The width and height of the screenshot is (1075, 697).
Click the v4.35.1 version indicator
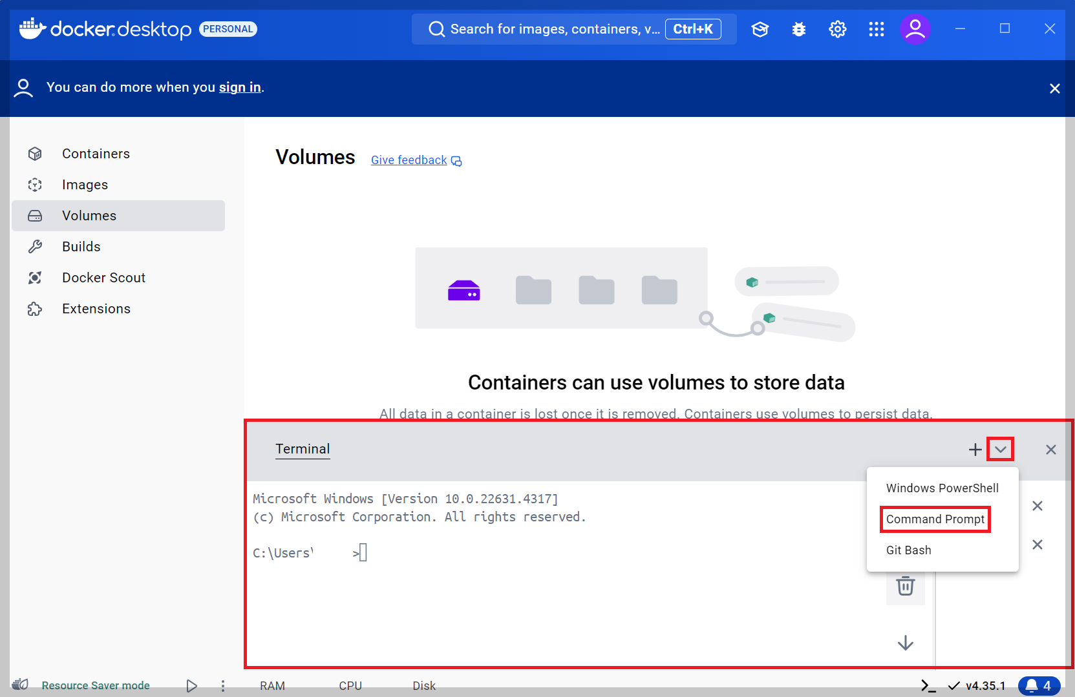[977, 686]
